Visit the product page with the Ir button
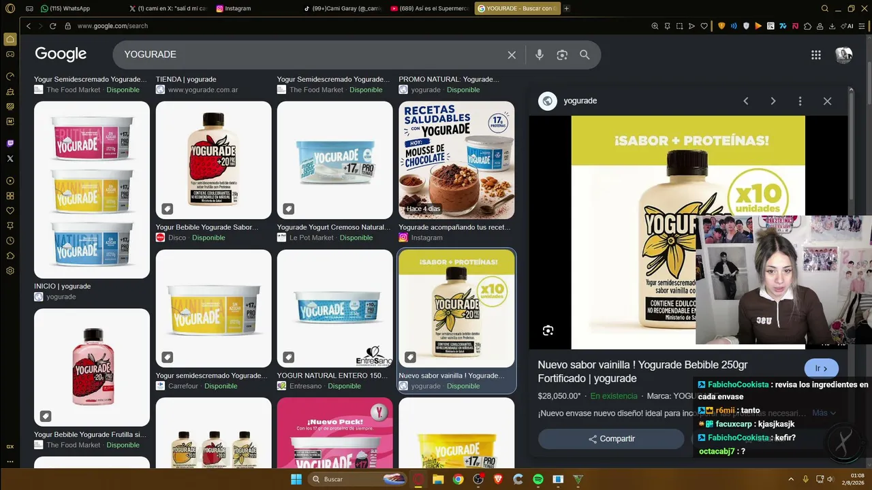This screenshot has height=490, width=872. pos(821,369)
